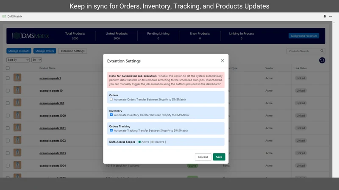Check the example-pants100 row checkbox

point(8,103)
